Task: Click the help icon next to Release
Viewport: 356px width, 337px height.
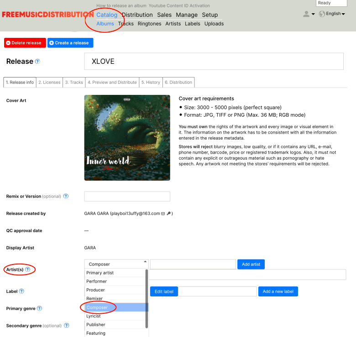Action: click(37, 62)
